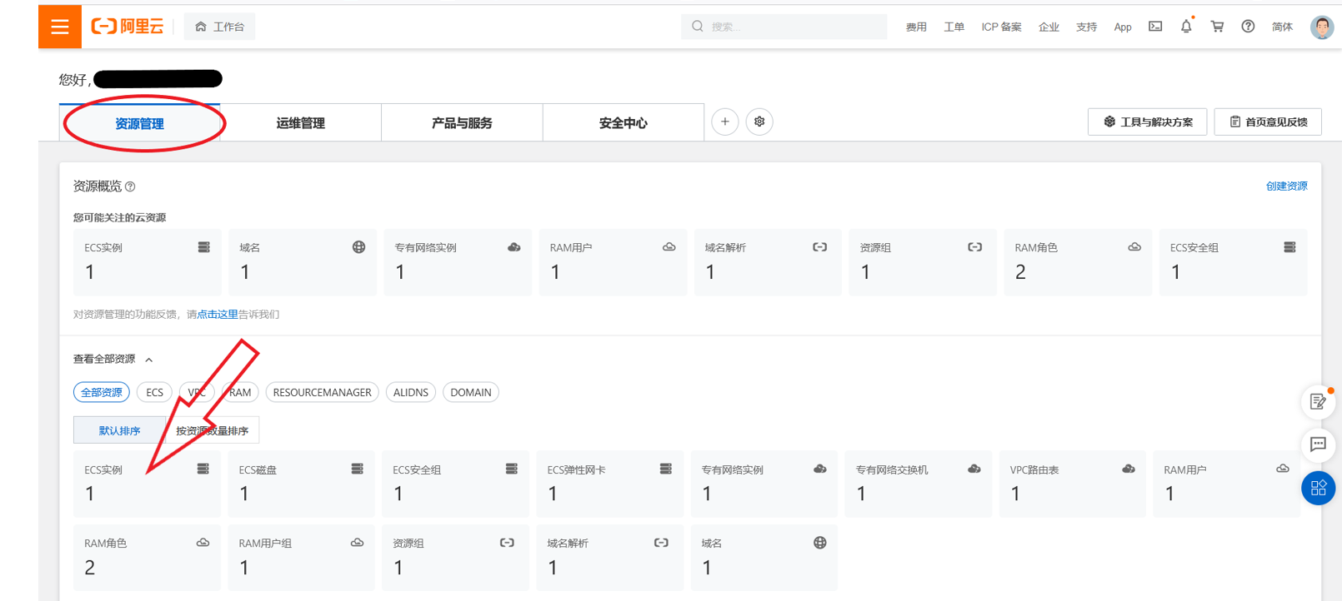Switch to the 运维管理 tab

click(x=301, y=123)
